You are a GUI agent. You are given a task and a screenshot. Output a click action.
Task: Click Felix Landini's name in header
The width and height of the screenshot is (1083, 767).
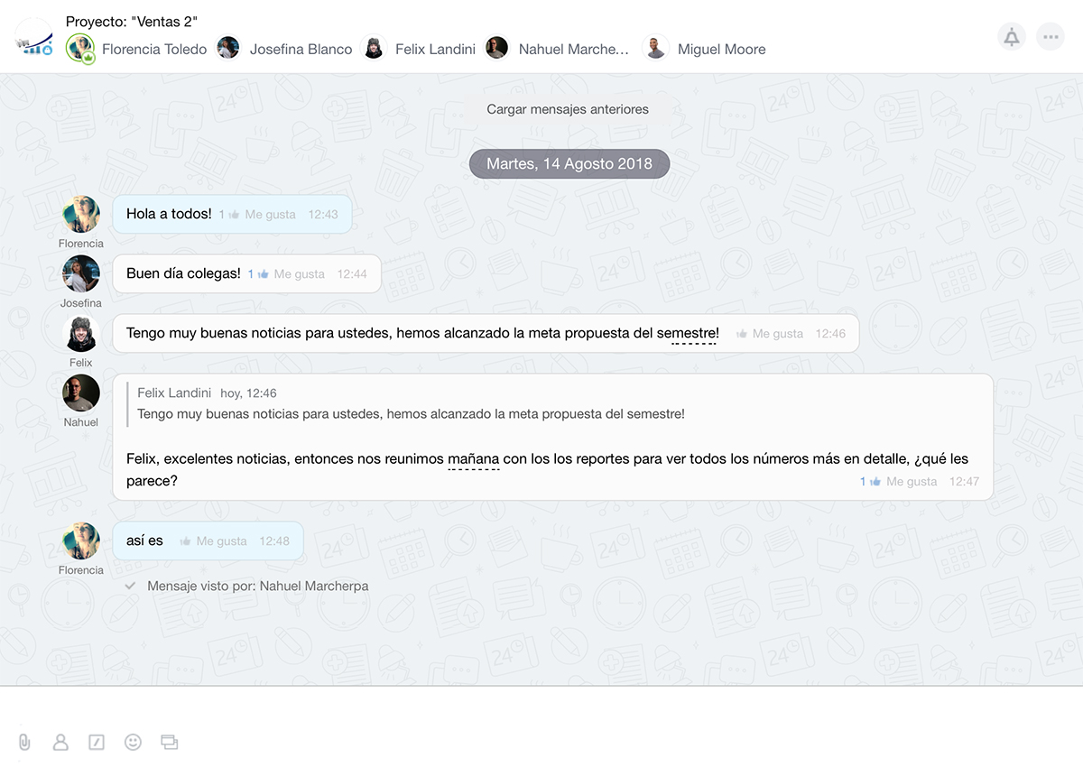[435, 50]
